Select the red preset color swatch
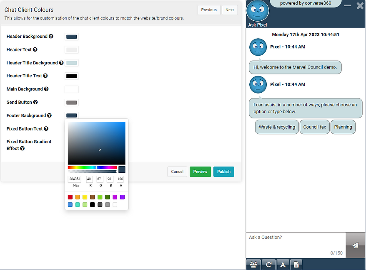 [70, 197]
